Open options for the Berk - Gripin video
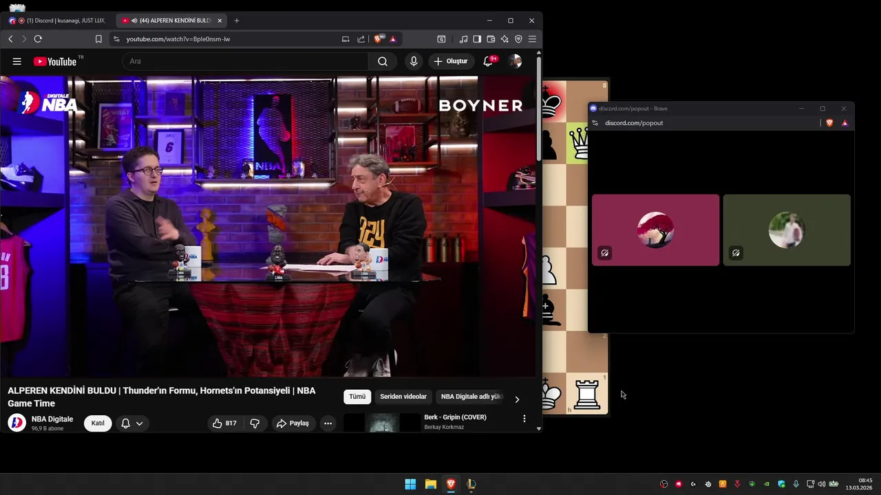 coord(524,419)
